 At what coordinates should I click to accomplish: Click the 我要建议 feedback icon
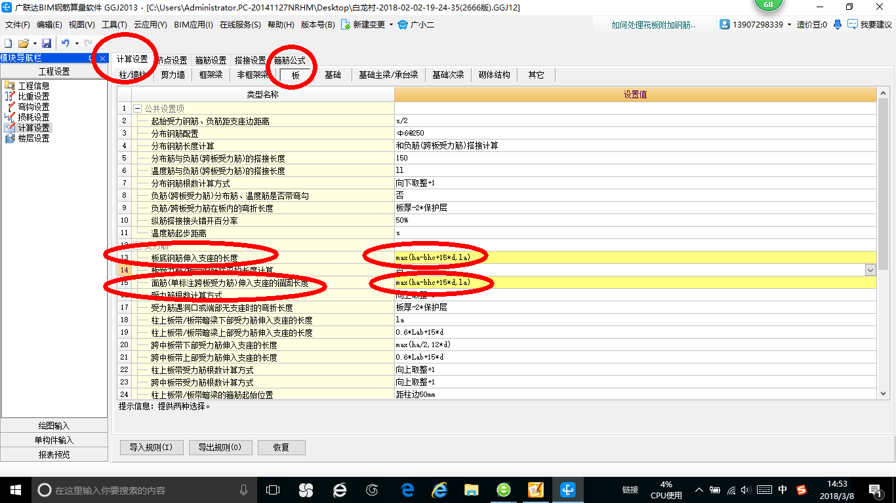[852, 24]
